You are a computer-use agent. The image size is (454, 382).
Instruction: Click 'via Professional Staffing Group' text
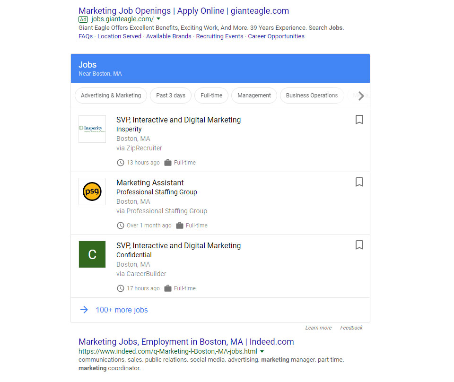tap(162, 211)
